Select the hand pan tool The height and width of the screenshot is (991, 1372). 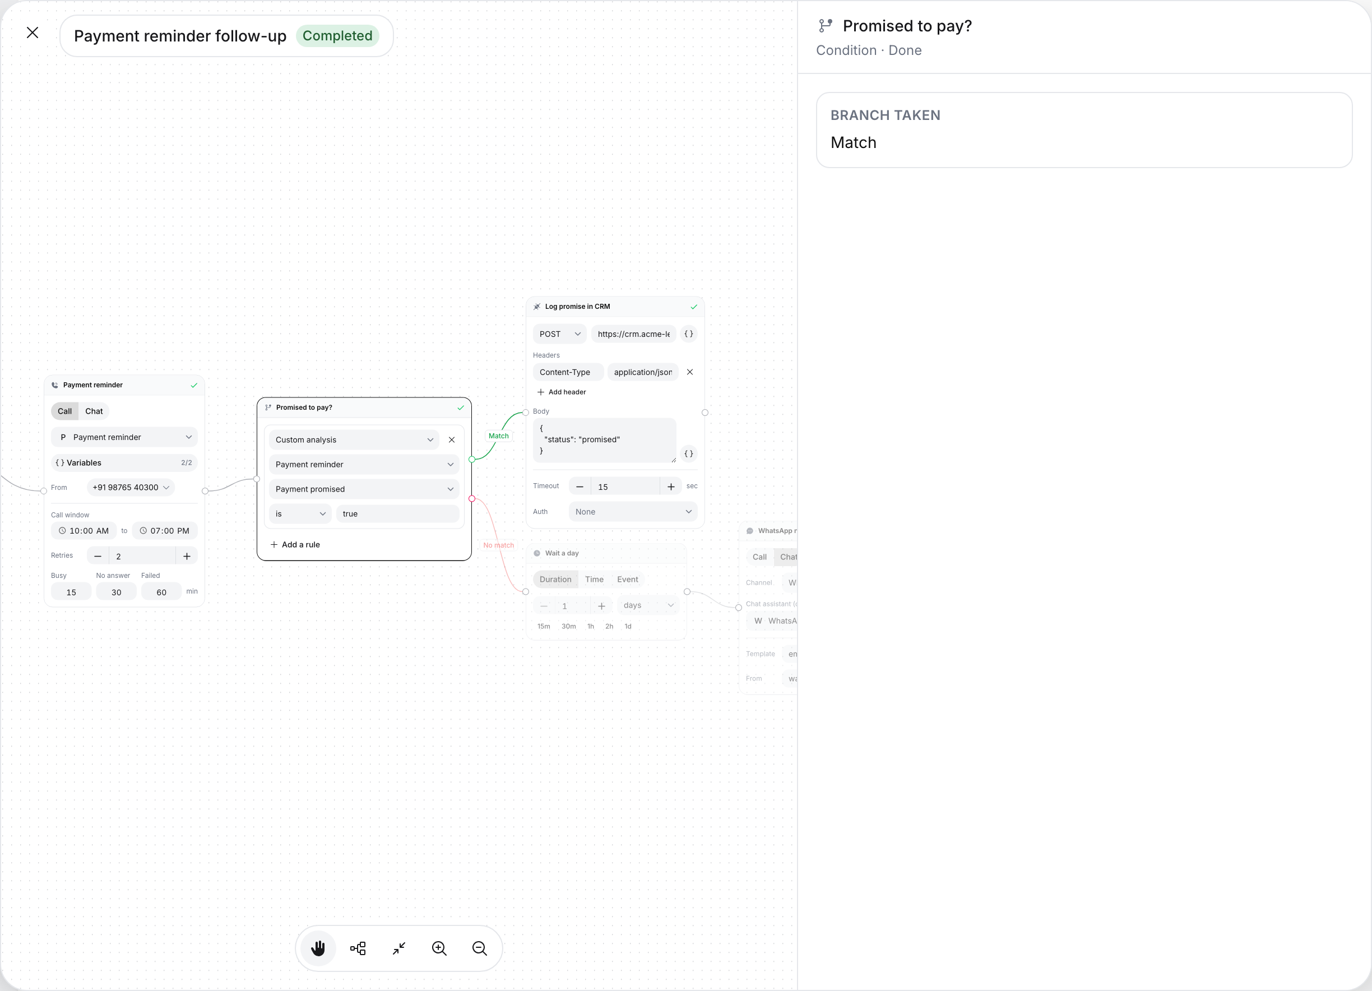click(318, 948)
